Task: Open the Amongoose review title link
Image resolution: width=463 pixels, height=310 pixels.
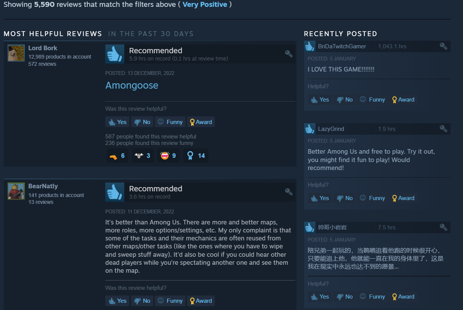Action: (132, 85)
